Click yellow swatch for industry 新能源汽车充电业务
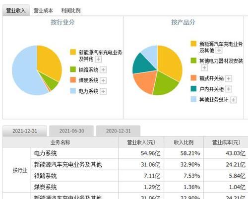 [x=73, y=52]
